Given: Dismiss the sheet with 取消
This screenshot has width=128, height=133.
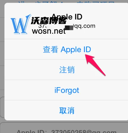Looking at the screenshot, I should 67,110.
